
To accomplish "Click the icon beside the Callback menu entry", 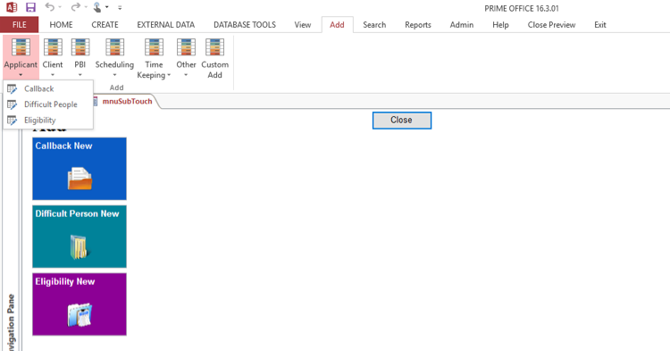I will (12, 88).
